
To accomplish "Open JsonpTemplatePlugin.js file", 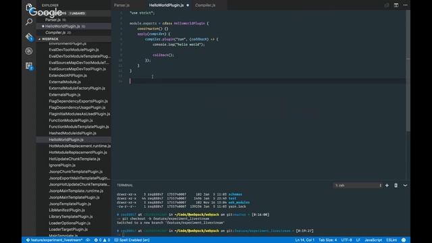I will coord(70,204).
